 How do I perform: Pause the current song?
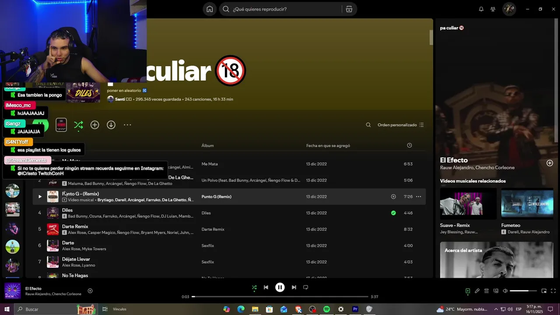click(280, 287)
